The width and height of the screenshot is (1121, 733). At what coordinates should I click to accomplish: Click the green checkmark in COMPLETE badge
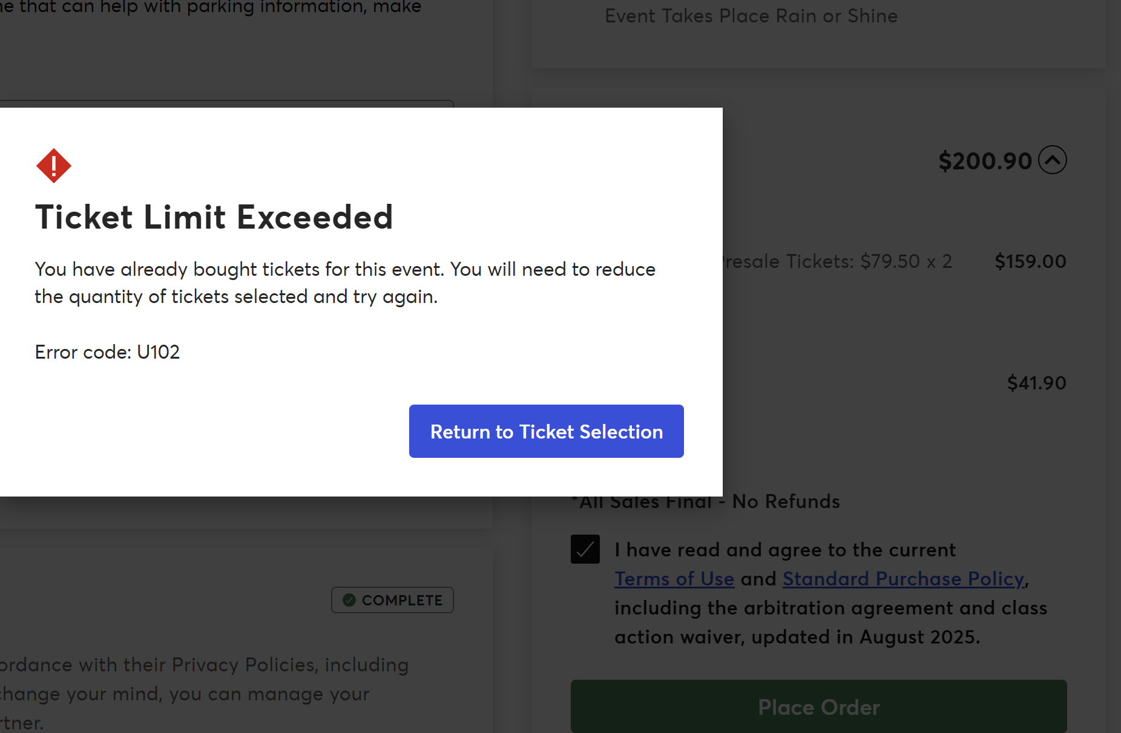click(349, 600)
